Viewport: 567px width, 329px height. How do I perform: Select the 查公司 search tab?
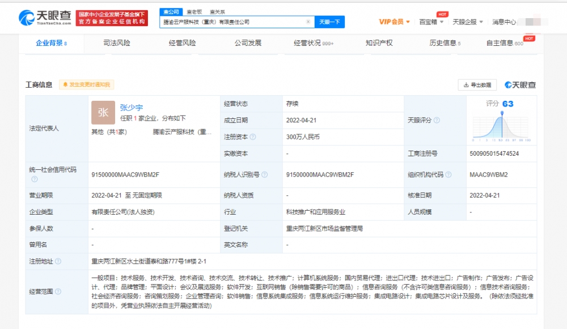coord(171,12)
